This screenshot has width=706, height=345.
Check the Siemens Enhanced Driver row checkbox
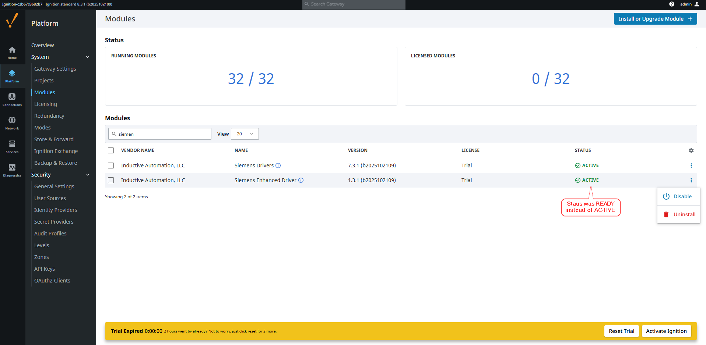pos(111,180)
